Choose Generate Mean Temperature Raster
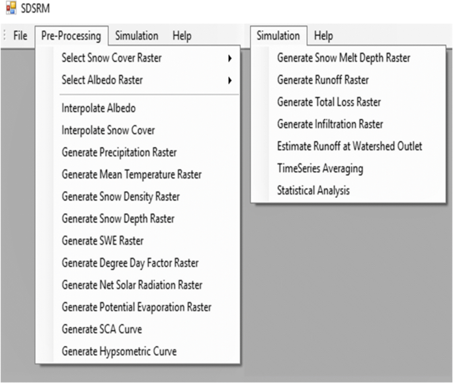The image size is (453, 383). point(132,175)
